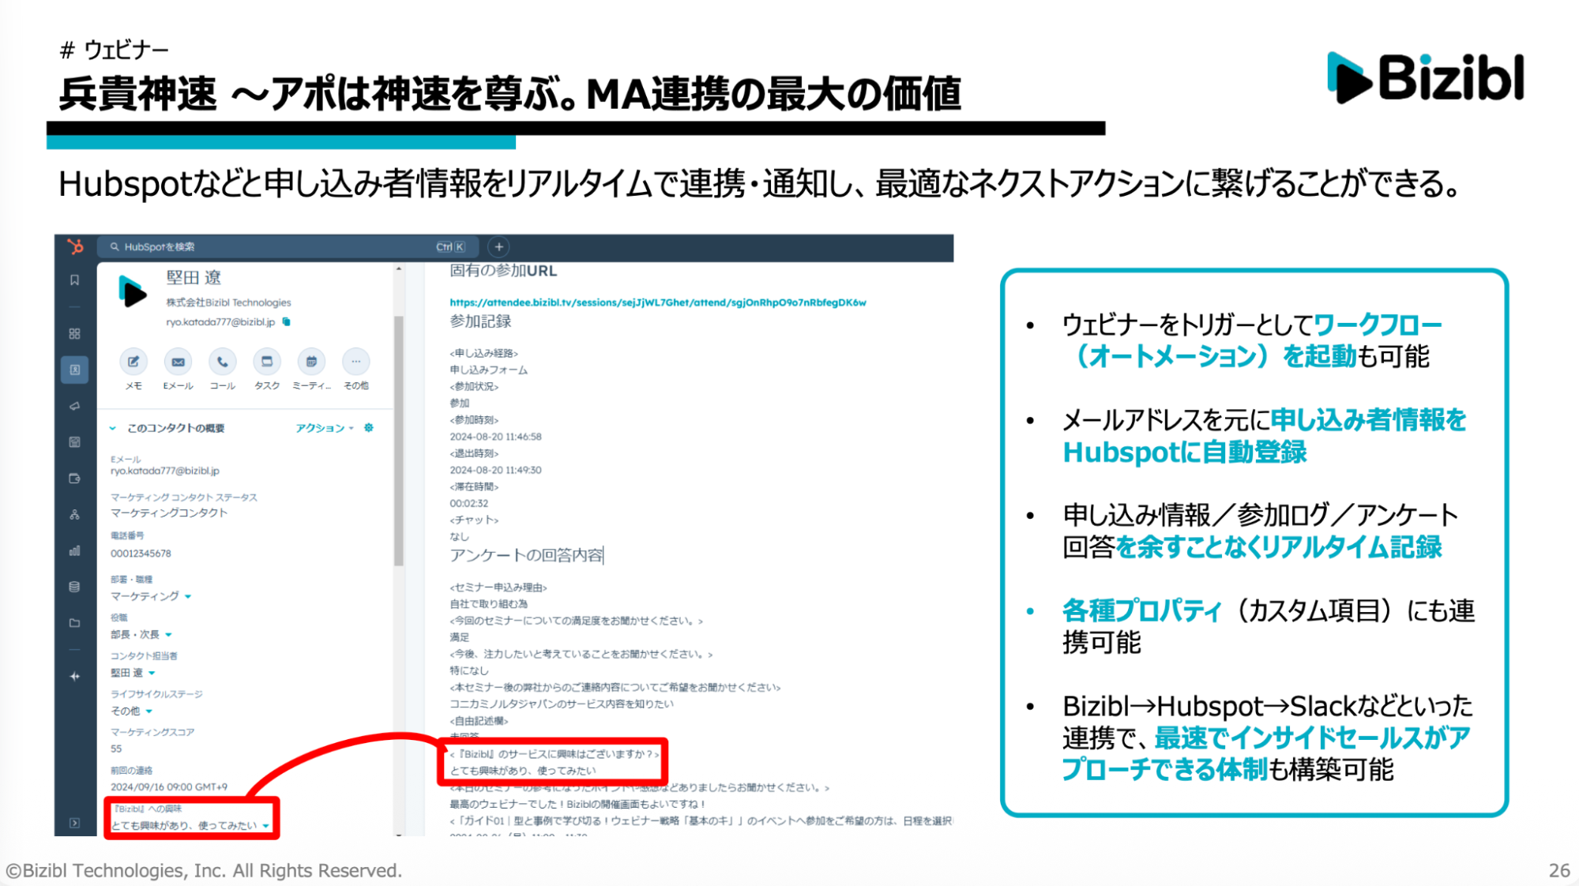Viewport: 1579px width, 886px height.
Task: Open the 部署・職種 マーケティング dropdown
Action: click(x=188, y=597)
